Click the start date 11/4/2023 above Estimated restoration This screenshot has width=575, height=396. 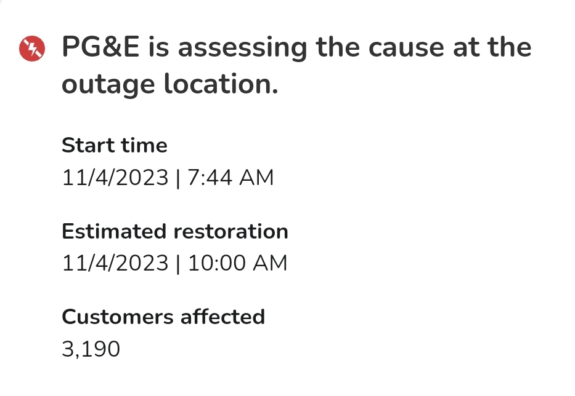coord(115,178)
